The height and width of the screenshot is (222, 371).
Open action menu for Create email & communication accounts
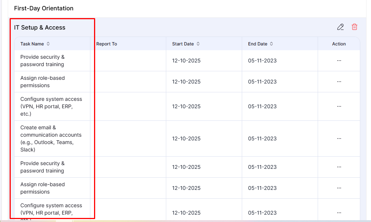pyautogui.click(x=339, y=139)
